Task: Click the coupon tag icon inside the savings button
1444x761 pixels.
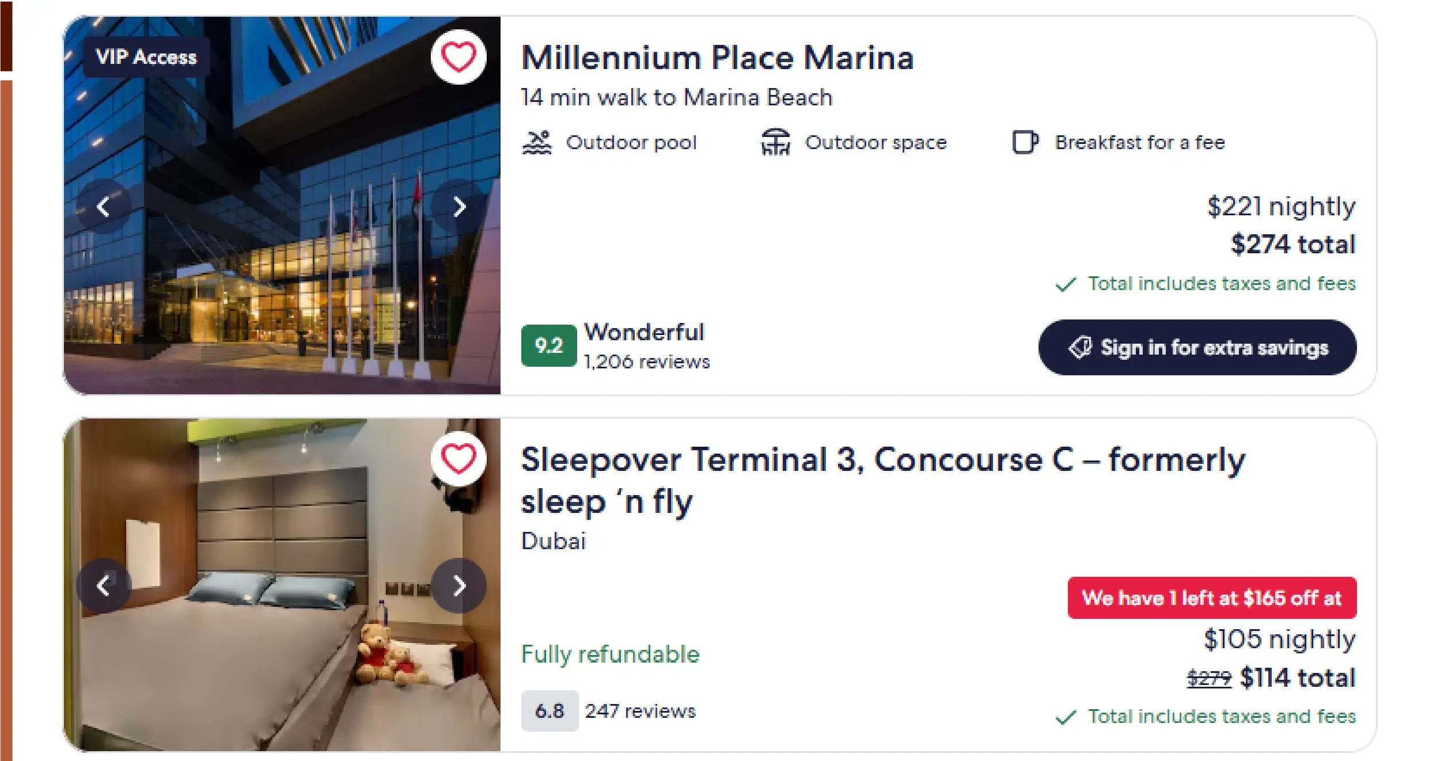Action: pos(1079,347)
